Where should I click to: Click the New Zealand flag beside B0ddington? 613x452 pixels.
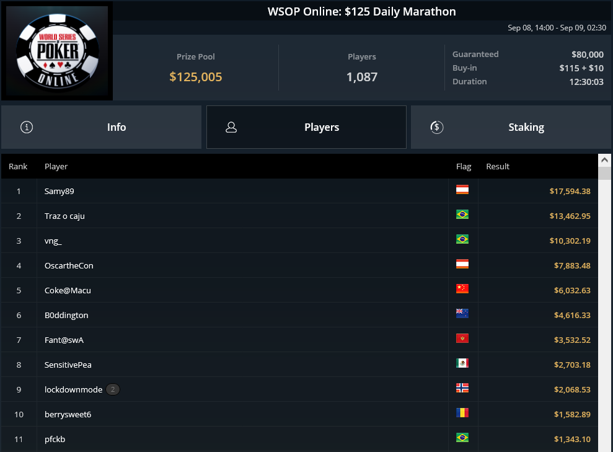462,313
